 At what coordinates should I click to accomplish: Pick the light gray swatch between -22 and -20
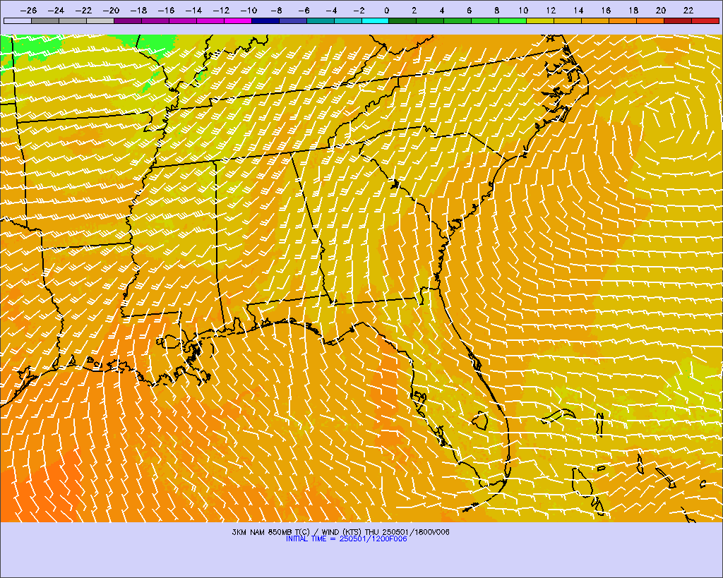click(x=100, y=20)
